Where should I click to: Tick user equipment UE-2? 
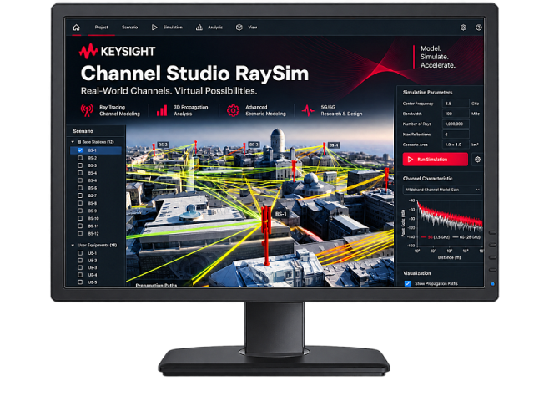(80, 260)
